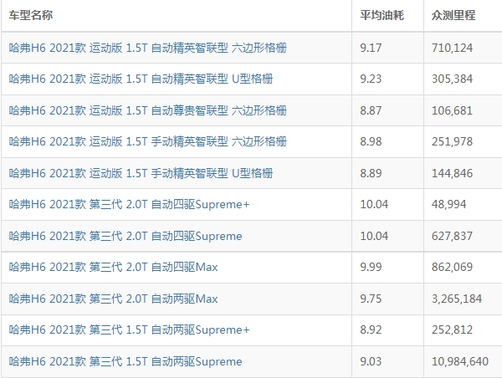Select mileage value 10,984,640
The image size is (502, 378).
tap(460, 361)
